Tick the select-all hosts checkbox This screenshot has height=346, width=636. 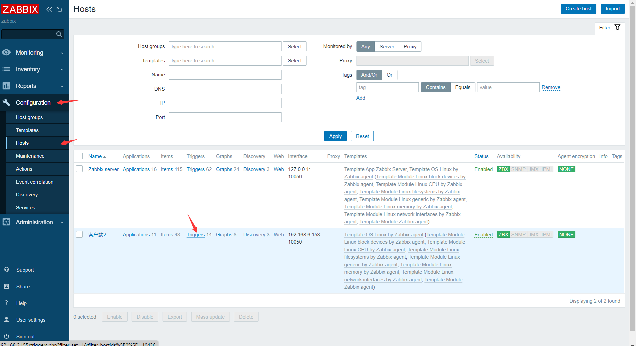tap(79, 156)
